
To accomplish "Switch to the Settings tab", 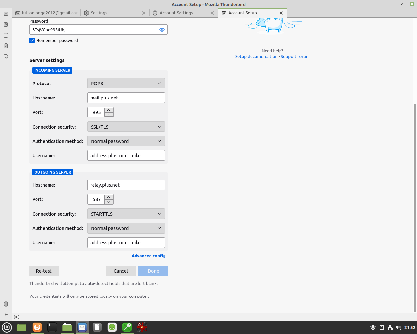I will 99,13.
